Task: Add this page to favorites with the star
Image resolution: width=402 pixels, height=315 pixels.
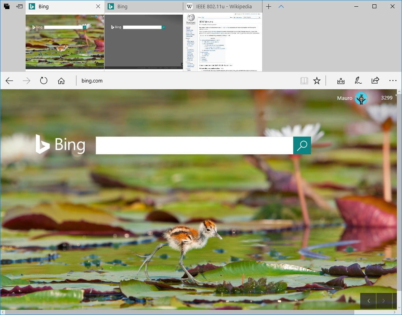Action: coord(317,81)
